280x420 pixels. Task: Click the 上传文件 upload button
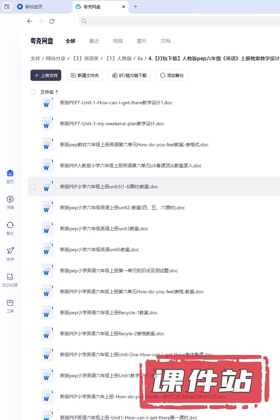[46, 75]
